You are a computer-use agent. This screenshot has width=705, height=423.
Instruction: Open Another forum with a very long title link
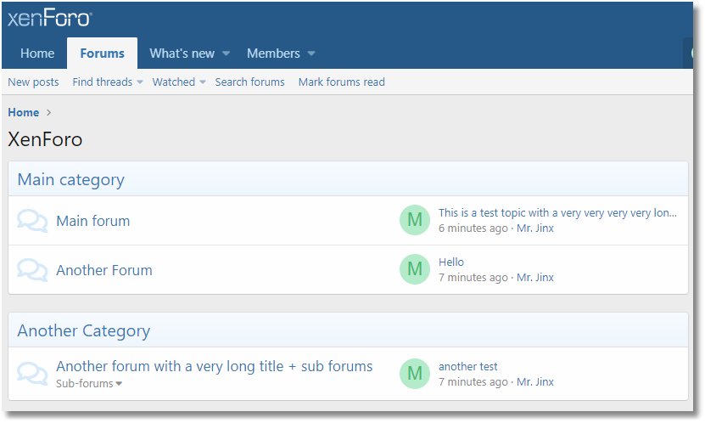click(215, 367)
